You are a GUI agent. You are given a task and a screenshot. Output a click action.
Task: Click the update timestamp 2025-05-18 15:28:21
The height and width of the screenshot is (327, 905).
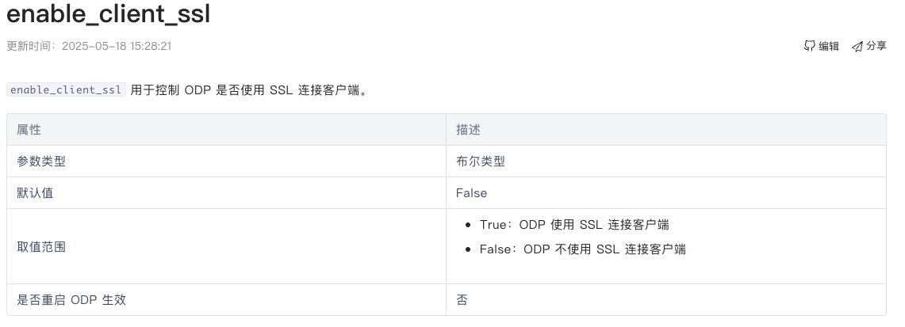coord(117,46)
